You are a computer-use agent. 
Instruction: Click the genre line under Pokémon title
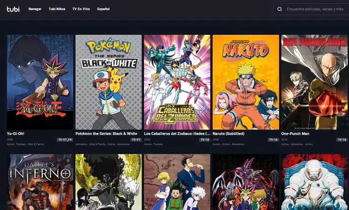click(x=102, y=144)
